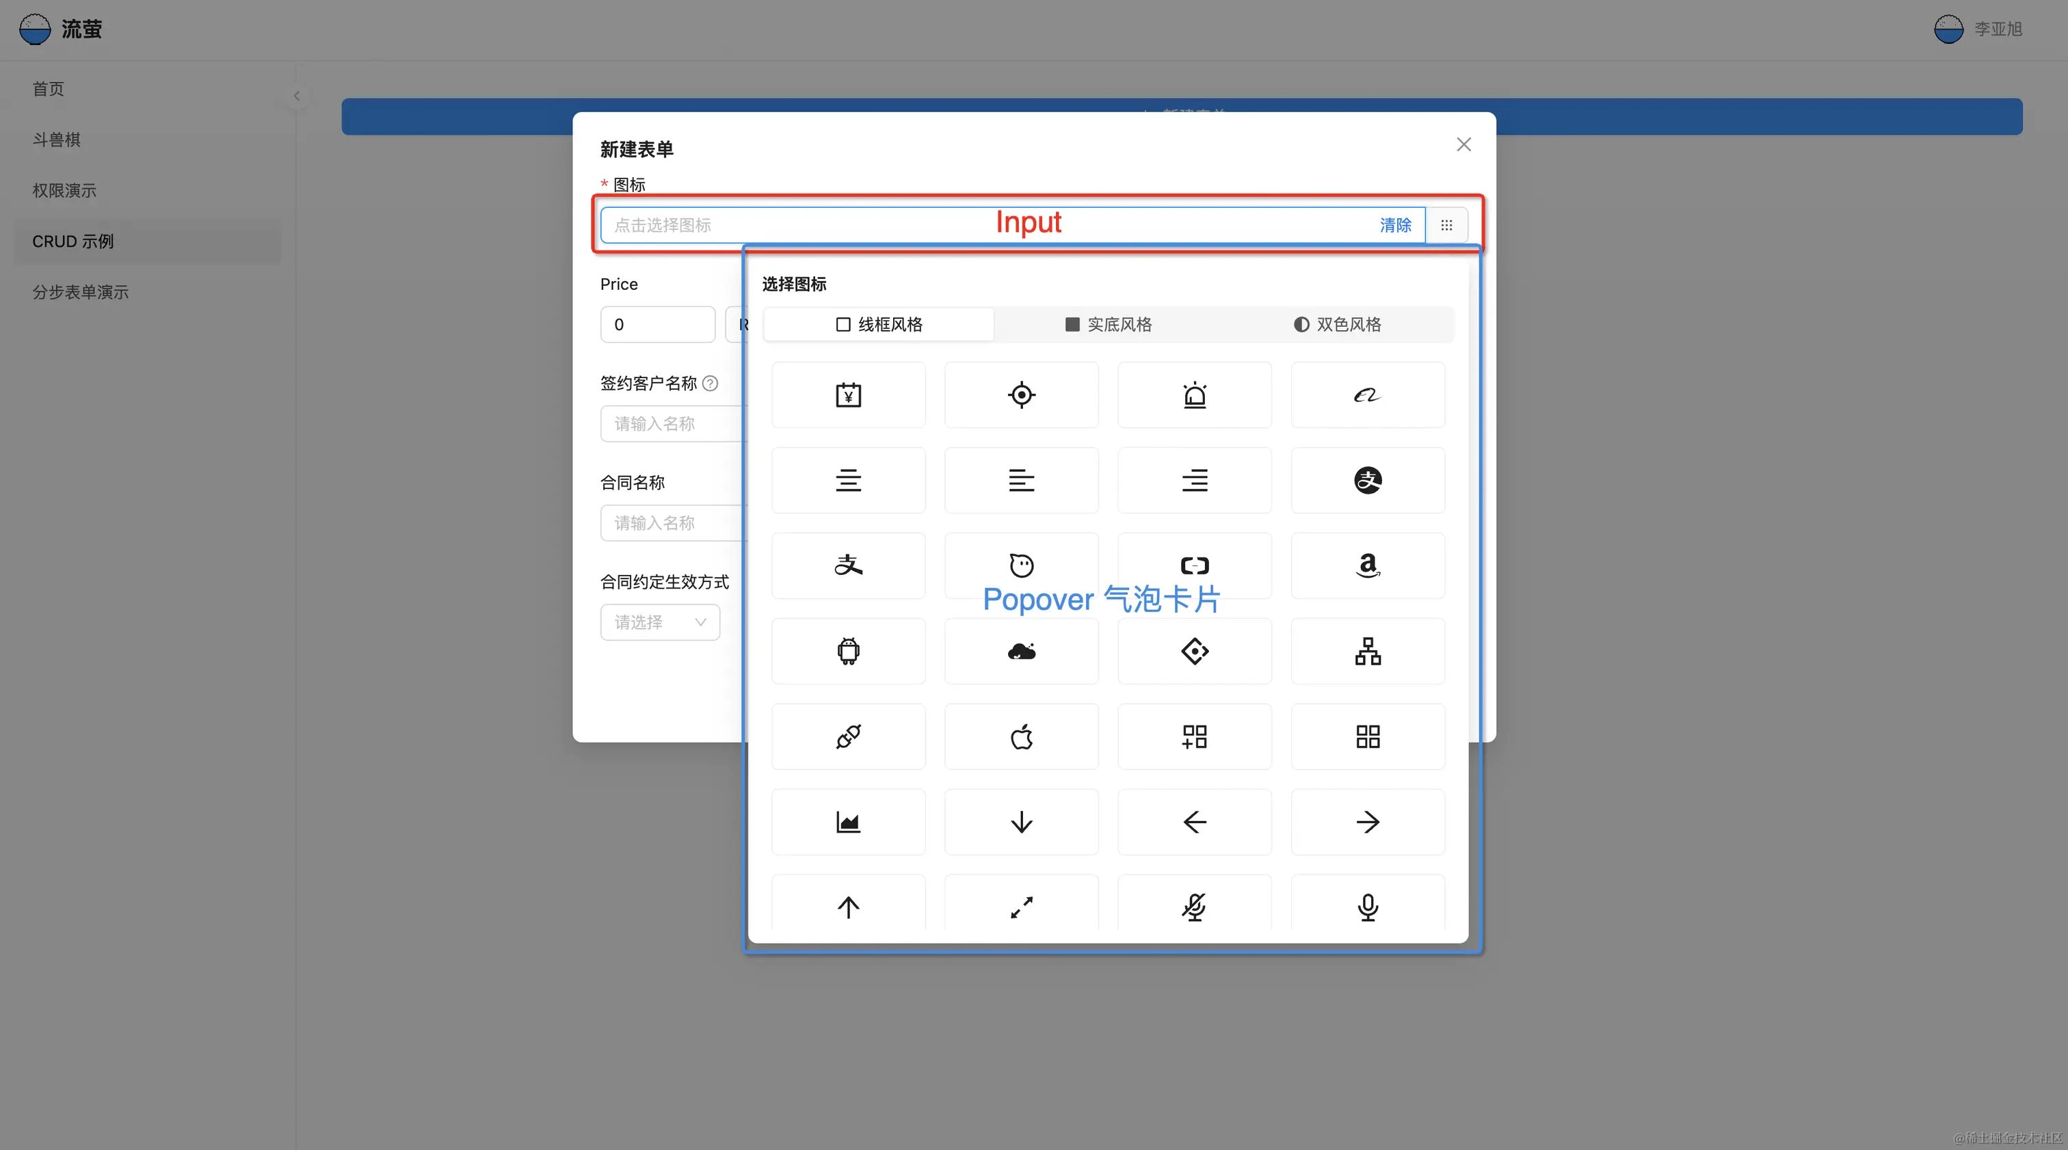Select the Amazon brand icon
The height and width of the screenshot is (1150, 2068).
[x=1368, y=565]
